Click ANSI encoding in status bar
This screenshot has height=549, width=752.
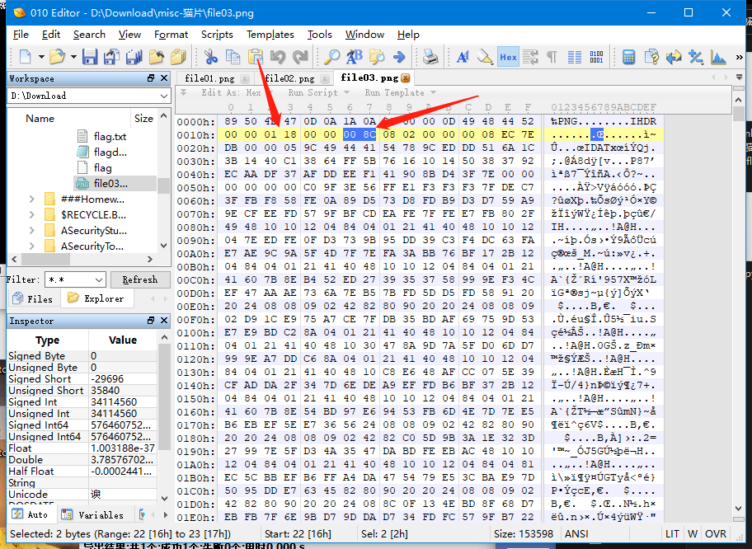coord(576,533)
